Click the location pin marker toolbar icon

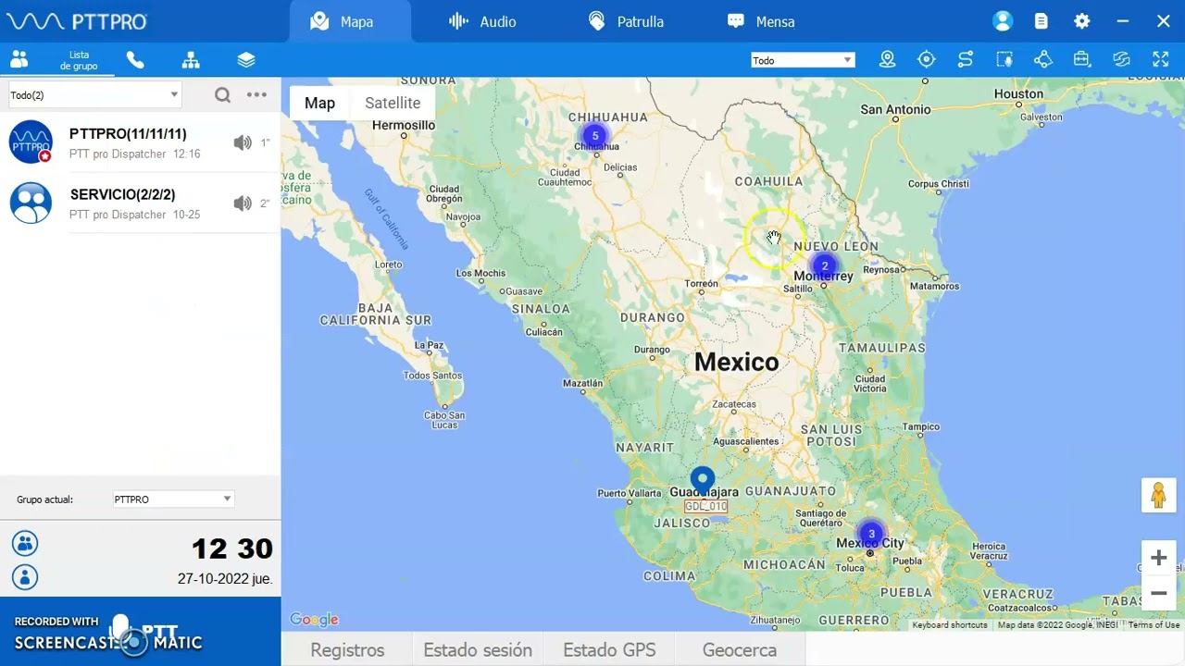[887, 60]
